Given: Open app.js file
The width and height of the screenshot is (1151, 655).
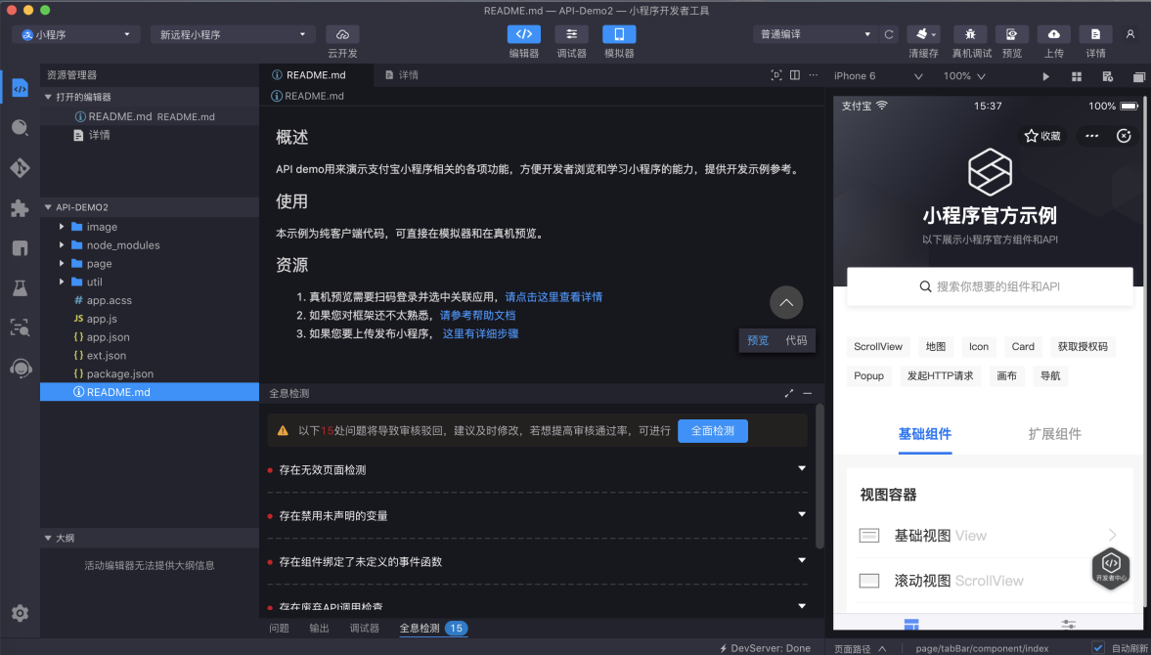Looking at the screenshot, I should 102,319.
